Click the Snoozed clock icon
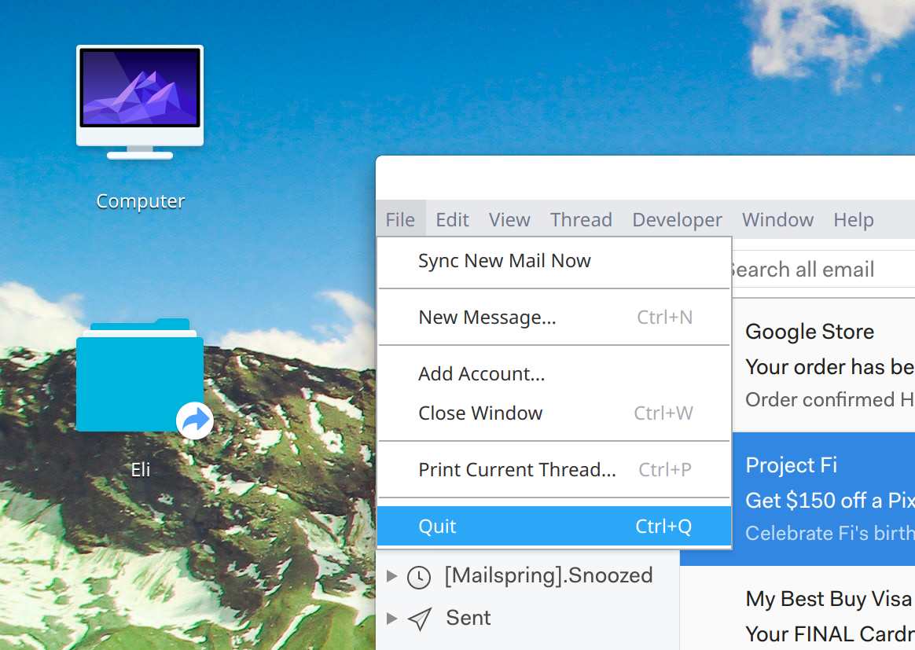This screenshot has width=915, height=650. (x=418, y=577)
